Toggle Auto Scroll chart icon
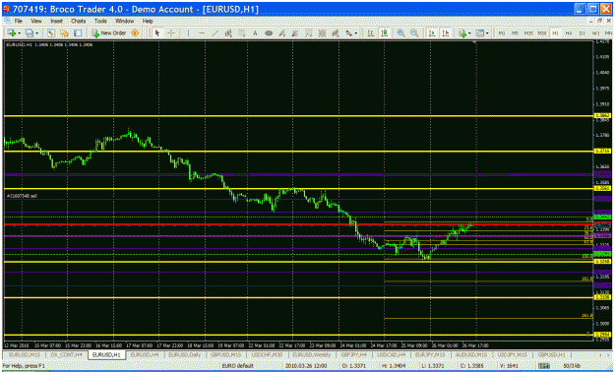The image size is (615, 372). (x=432, y=33)
